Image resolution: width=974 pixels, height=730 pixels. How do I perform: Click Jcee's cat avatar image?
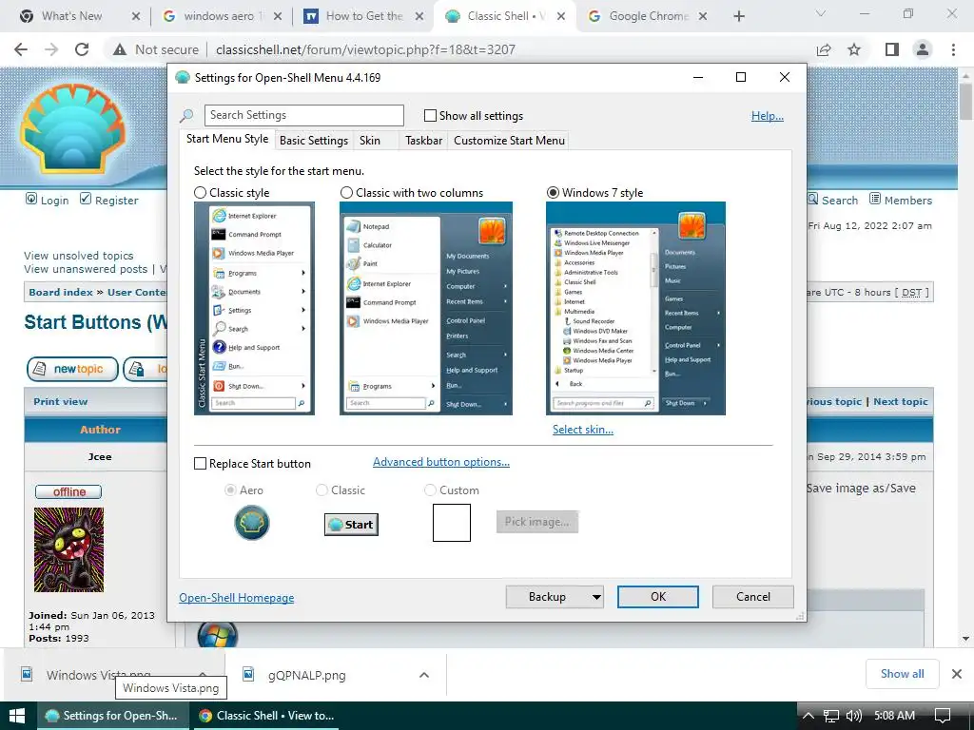click(x=68, y=550)
